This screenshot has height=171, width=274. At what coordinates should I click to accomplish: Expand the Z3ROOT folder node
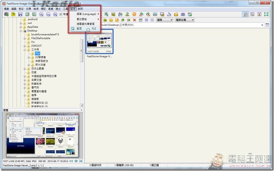(25, 46)
